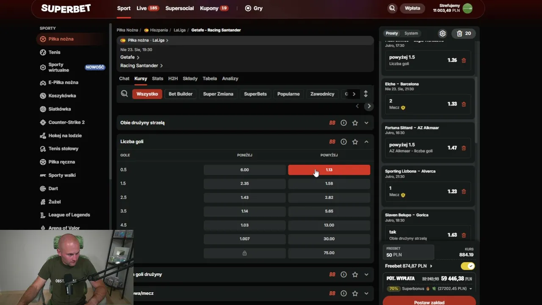The image size is (542, 305).
Task: Star the market row ending in 'goli drużyny'
Action: [355, 274]
